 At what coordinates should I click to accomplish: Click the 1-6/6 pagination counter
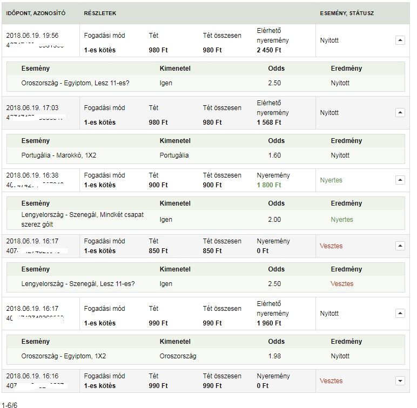pyautogui.click(x=9, y=404)
